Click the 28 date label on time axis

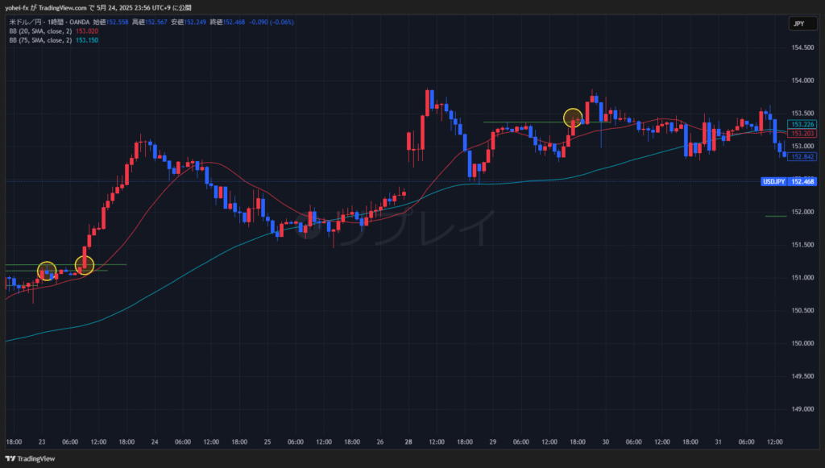pos(408,442)
